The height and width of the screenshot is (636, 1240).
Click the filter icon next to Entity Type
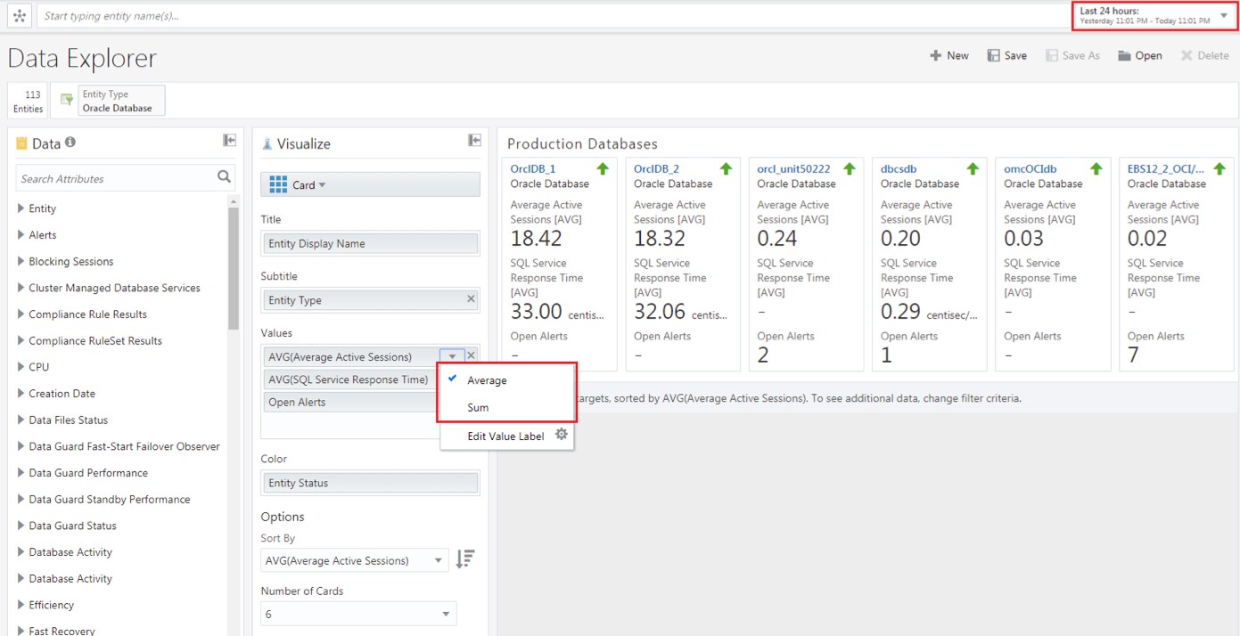pos(66,101)
